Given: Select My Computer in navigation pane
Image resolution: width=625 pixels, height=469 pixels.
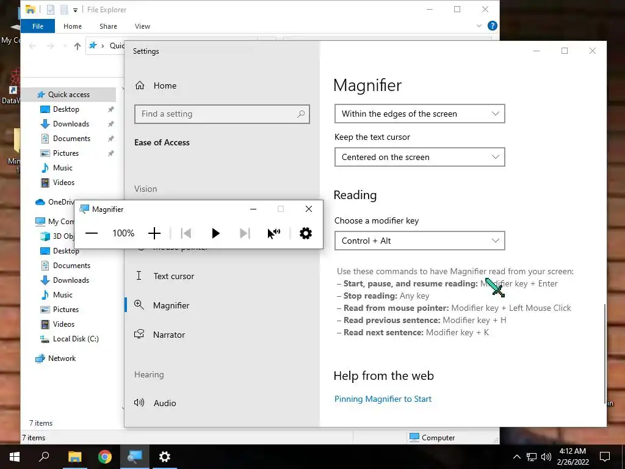Looking at the screenshot, I should click(55, 222).
